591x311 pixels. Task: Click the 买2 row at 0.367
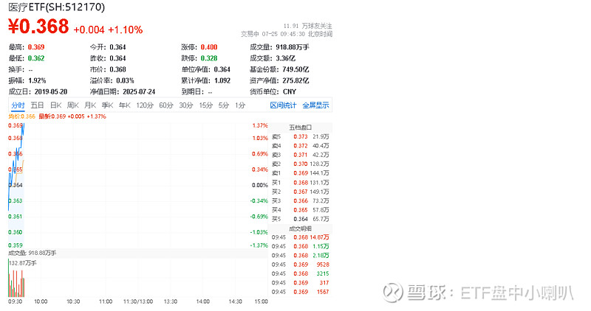pyautogui.click(x=301, y=192)
